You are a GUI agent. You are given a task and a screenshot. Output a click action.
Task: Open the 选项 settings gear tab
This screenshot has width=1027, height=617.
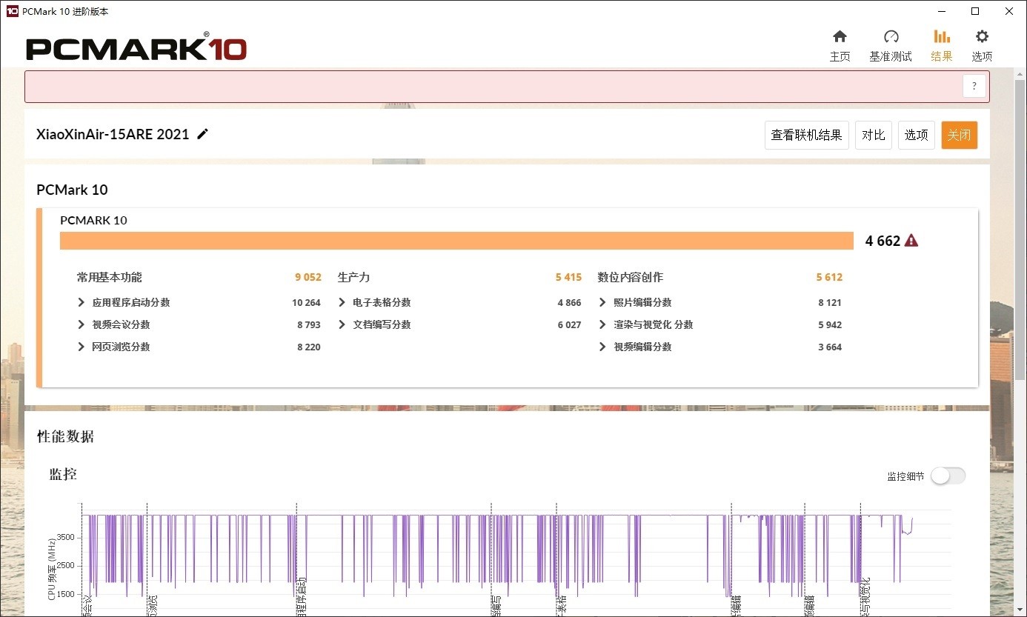982,46
